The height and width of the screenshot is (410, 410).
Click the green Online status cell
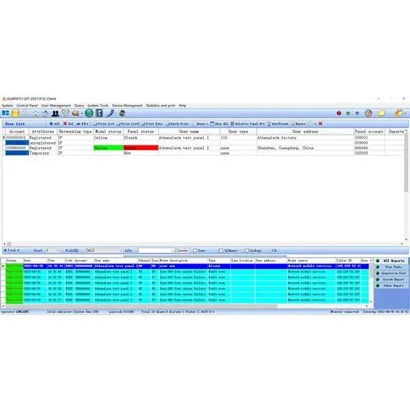tap(109, 148)
